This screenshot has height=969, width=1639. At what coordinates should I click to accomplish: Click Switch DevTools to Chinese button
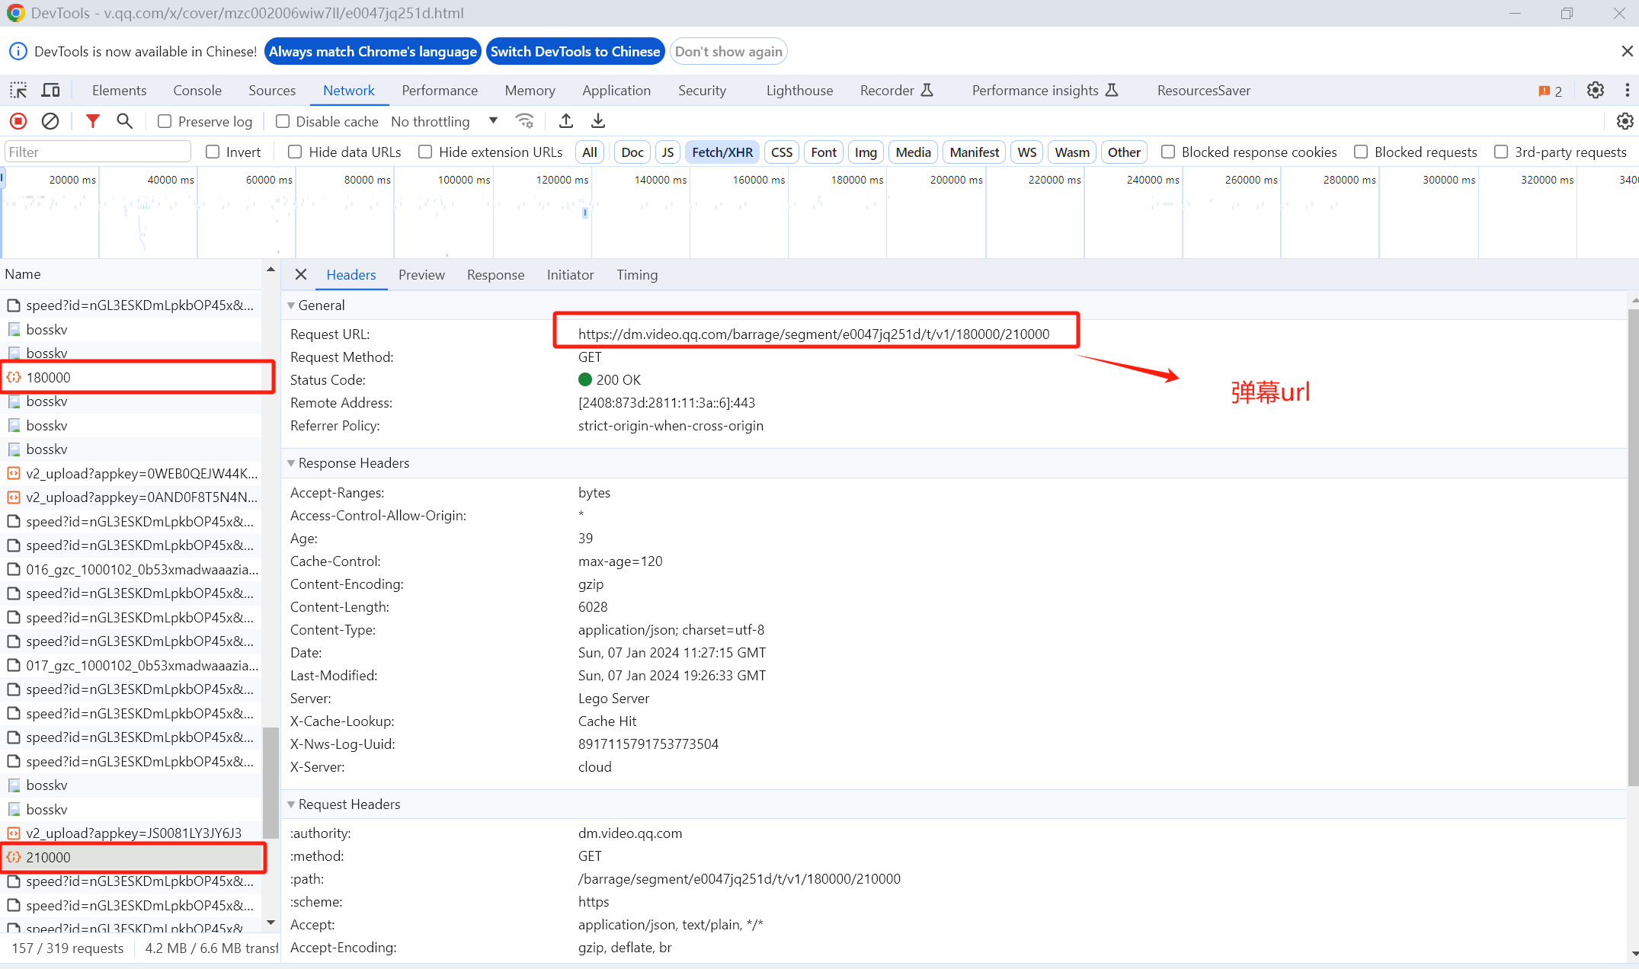coord(575,52)
